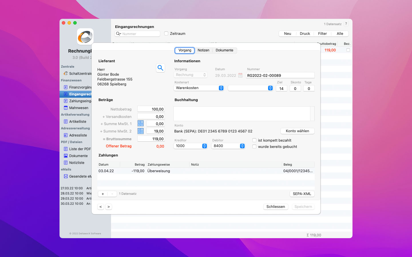Image resolution: width=412 pixels, height=257 pixels.
Task: Open the calculator icon beside Summe MwSt. 2
Action: [140, 131]
